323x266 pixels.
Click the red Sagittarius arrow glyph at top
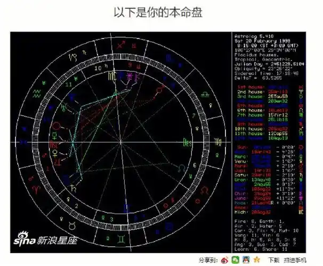pyautogui.click(x=121, y=45)
